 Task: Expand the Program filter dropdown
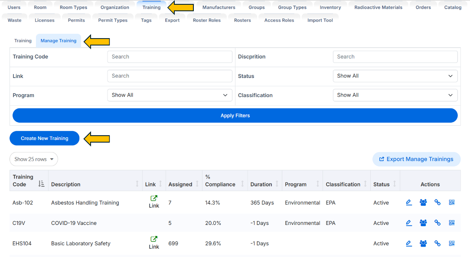(170, 95)
